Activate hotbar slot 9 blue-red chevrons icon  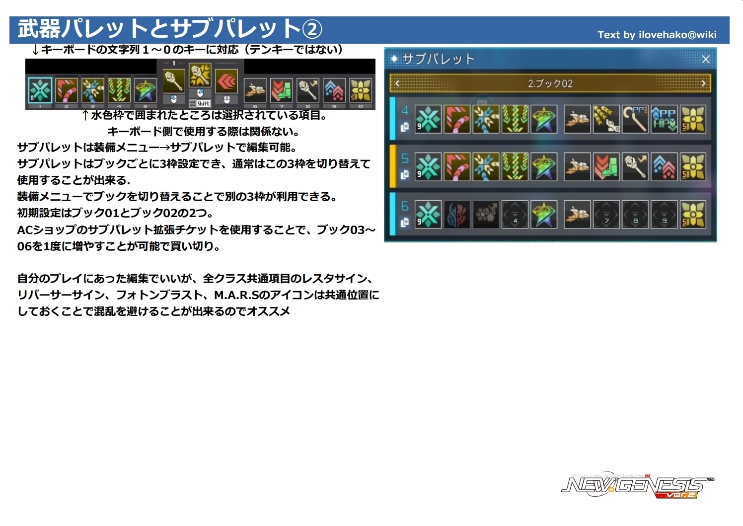pos(334,90)
